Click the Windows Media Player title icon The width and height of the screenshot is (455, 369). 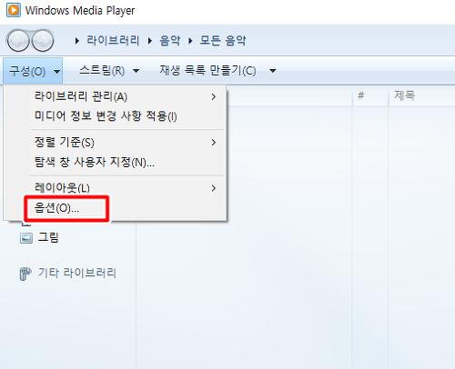pos(14,10)
